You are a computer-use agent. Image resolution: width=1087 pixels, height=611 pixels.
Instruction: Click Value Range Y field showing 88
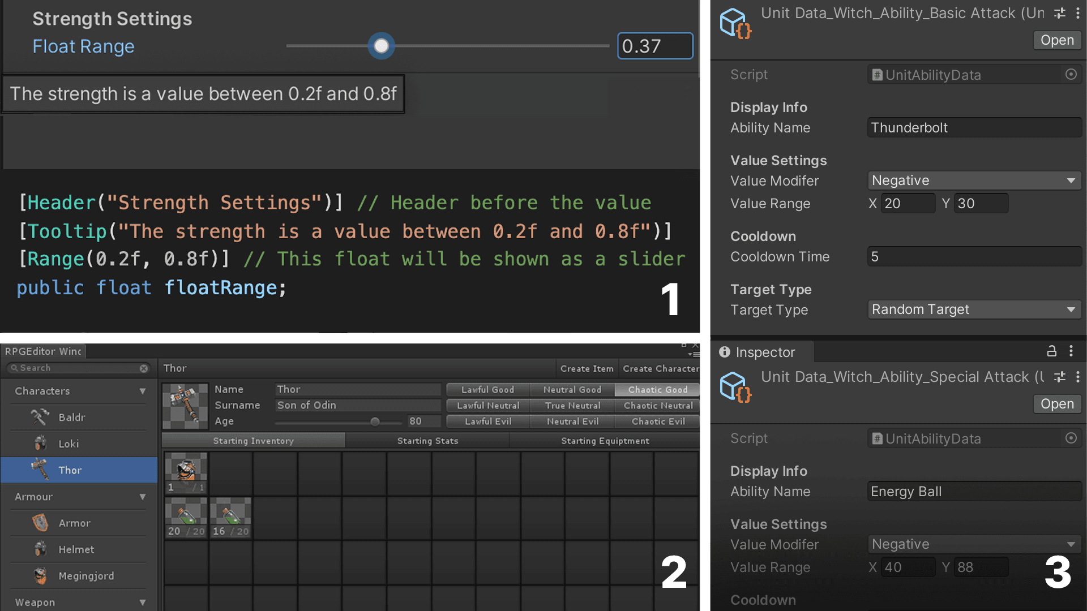(981, 567)
